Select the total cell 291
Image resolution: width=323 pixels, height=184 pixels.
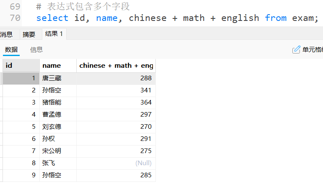click(116, 139)
